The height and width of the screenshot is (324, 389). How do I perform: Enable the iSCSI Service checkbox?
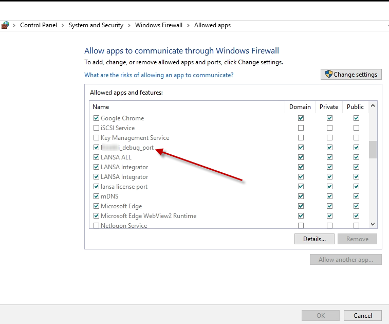(x=96, y=128)
